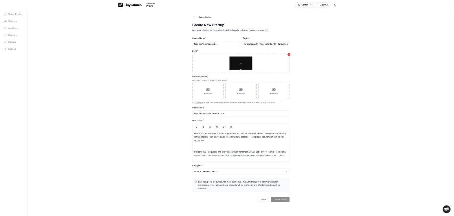Screen dimensions: 454x216
Task: Go back via Back to Startups link
Action: (x=203, y=17)
